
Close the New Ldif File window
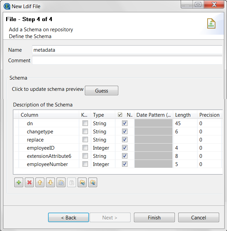[214, 4]
